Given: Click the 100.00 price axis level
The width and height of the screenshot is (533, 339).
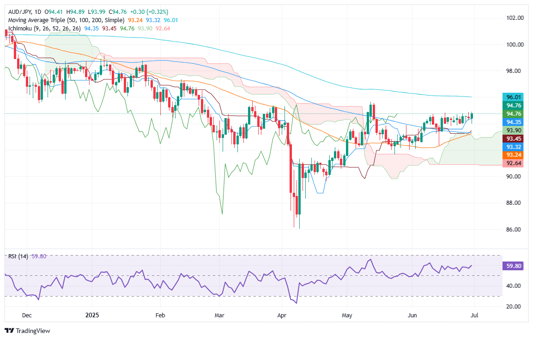Looking at the screenshot, I should pyautogui.click(x=515, y=44).
